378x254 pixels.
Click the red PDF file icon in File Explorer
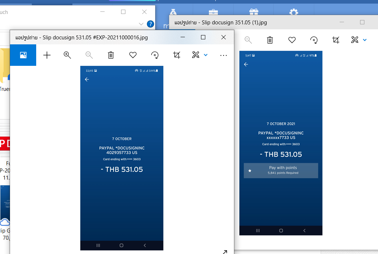click(5, 143)
